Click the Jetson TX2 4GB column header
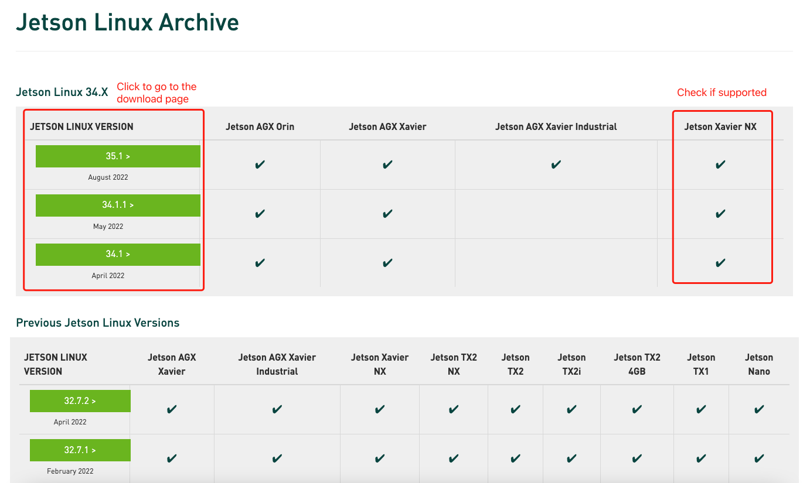This screenshot has height=483, width=810. pos(637,364)
